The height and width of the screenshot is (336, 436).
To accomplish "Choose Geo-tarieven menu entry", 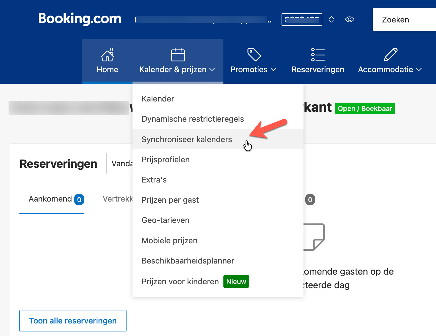I will click(218, 220).
